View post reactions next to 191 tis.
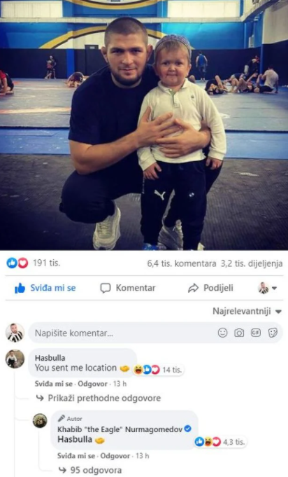The height and width of the screenshot is (477, 288). click(17, 263)
